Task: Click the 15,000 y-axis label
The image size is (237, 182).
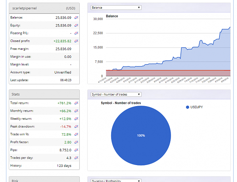Action: click(98, 48)
